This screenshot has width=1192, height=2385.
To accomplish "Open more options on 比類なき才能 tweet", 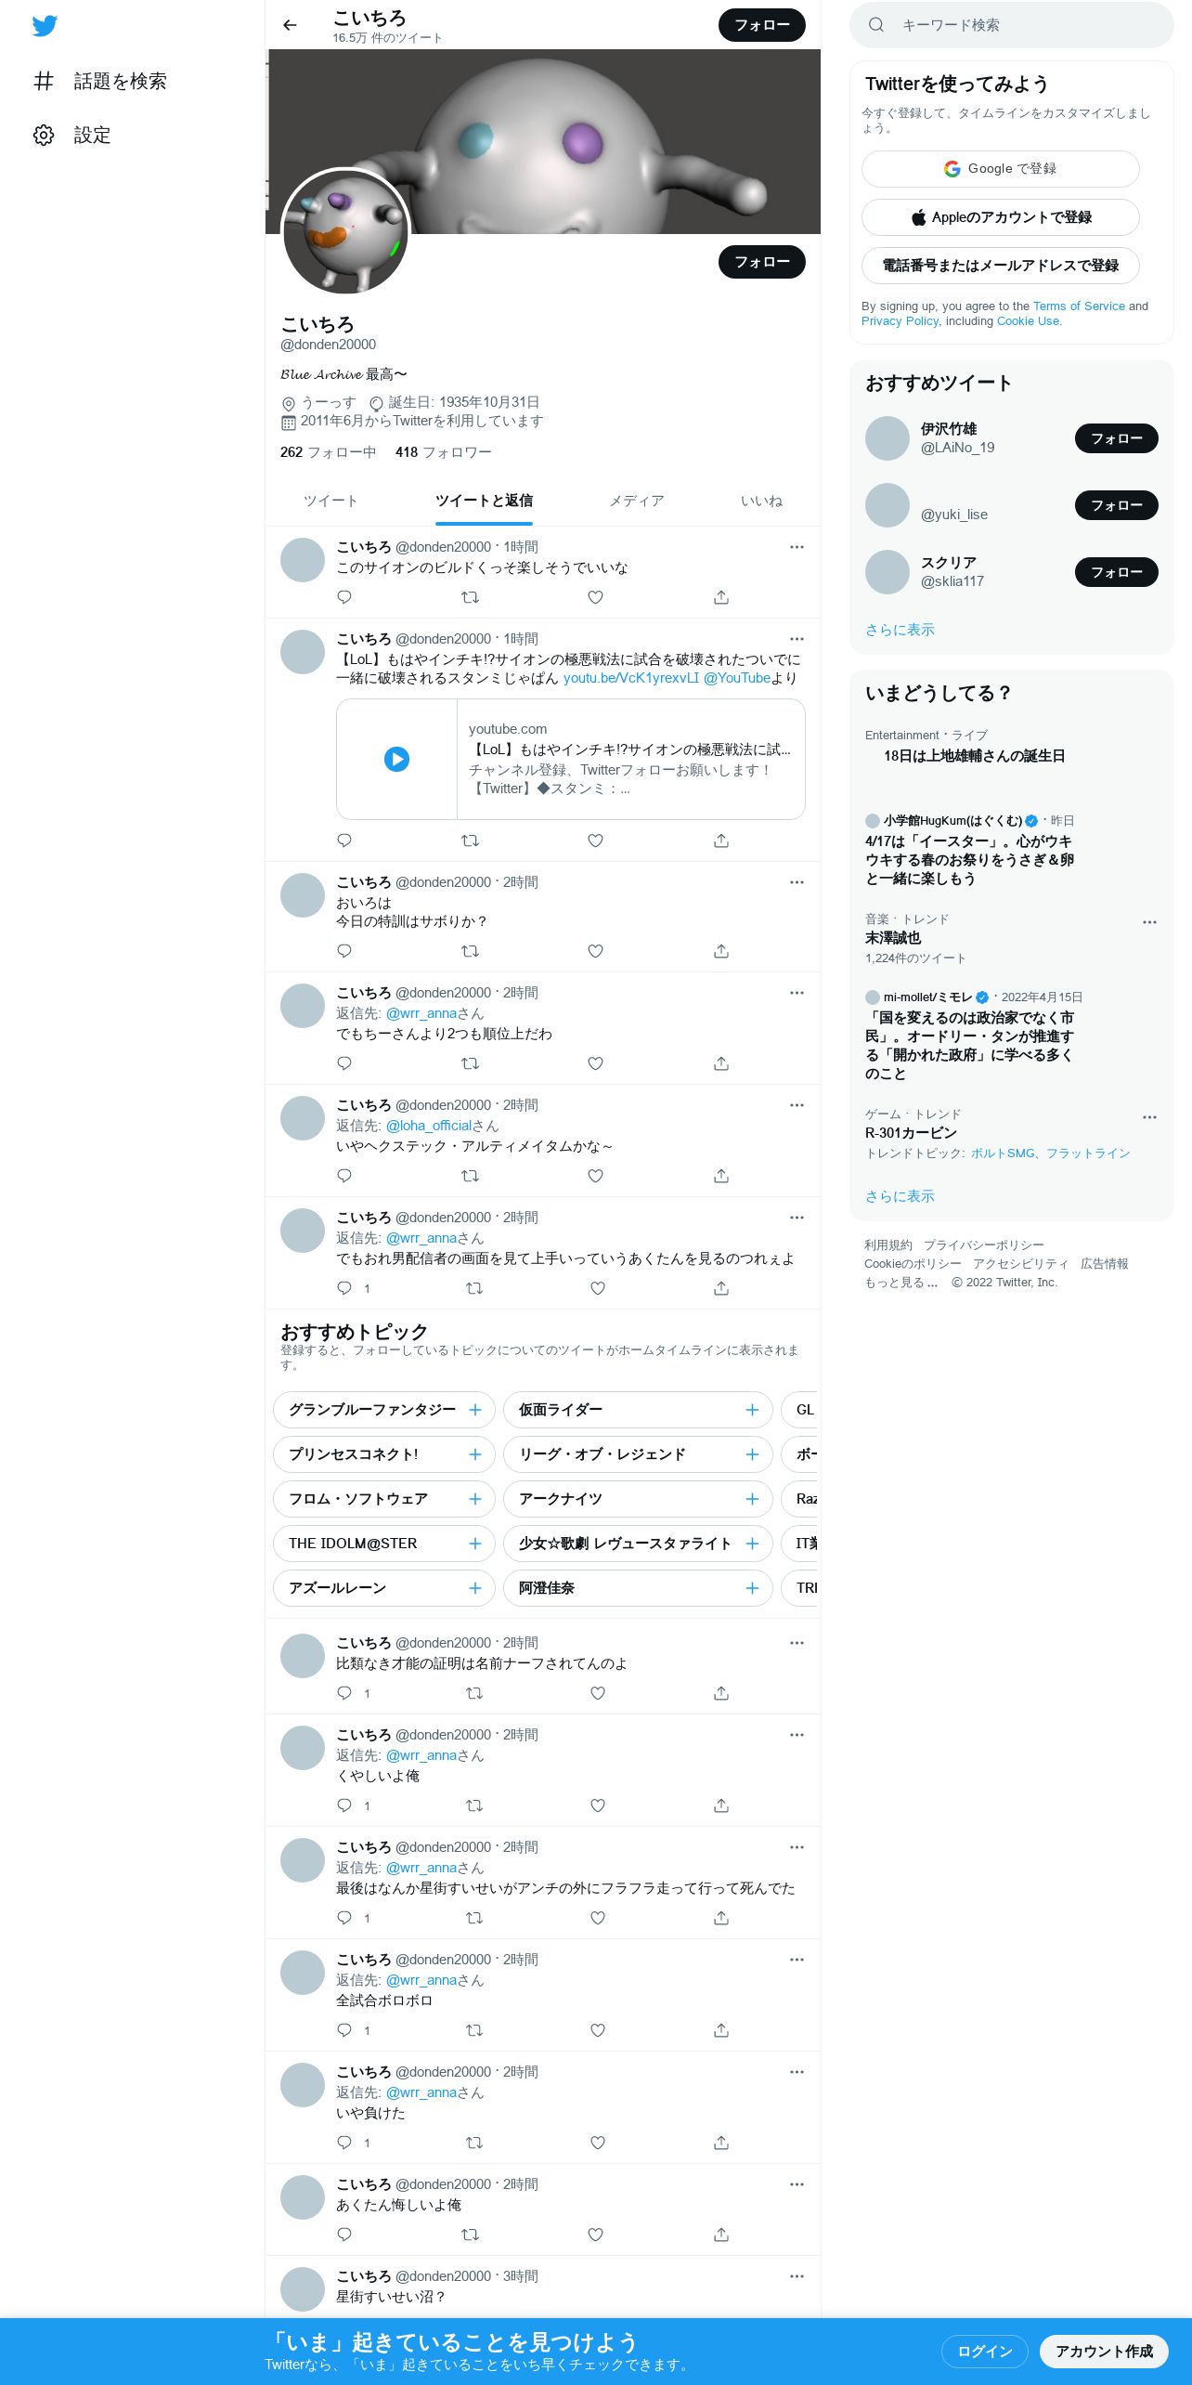I will tap(797, 1643).
